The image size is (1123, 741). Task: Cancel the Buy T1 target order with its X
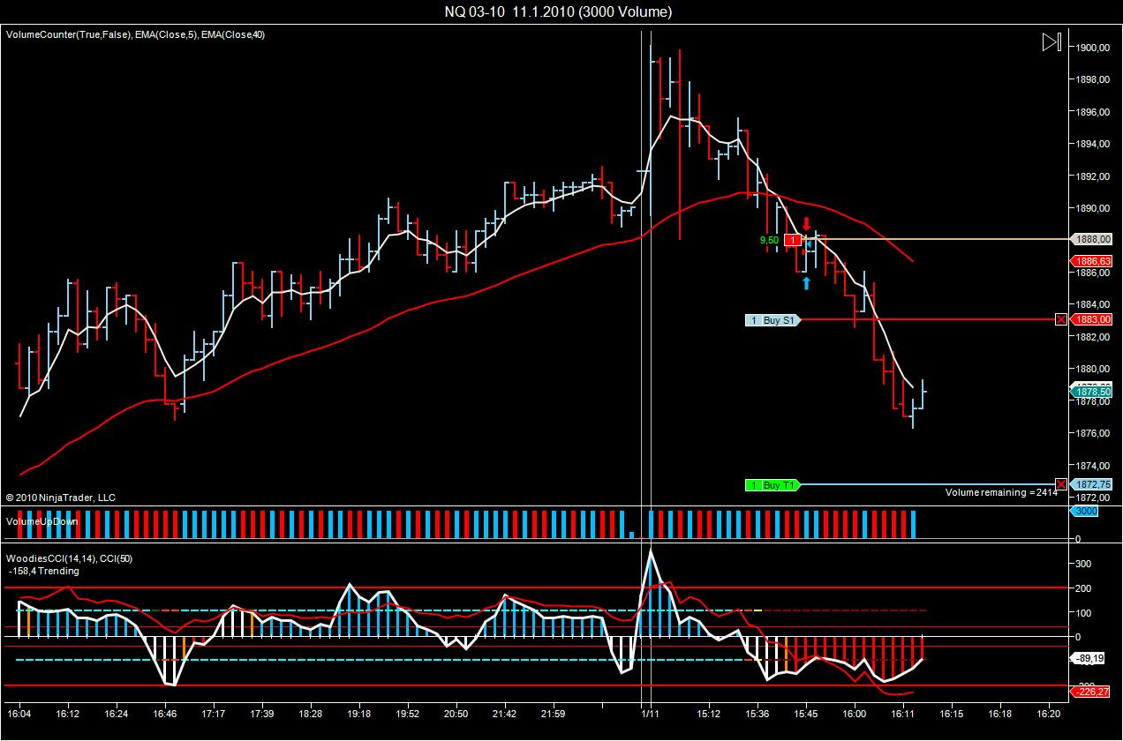(x=1060, y=483)
